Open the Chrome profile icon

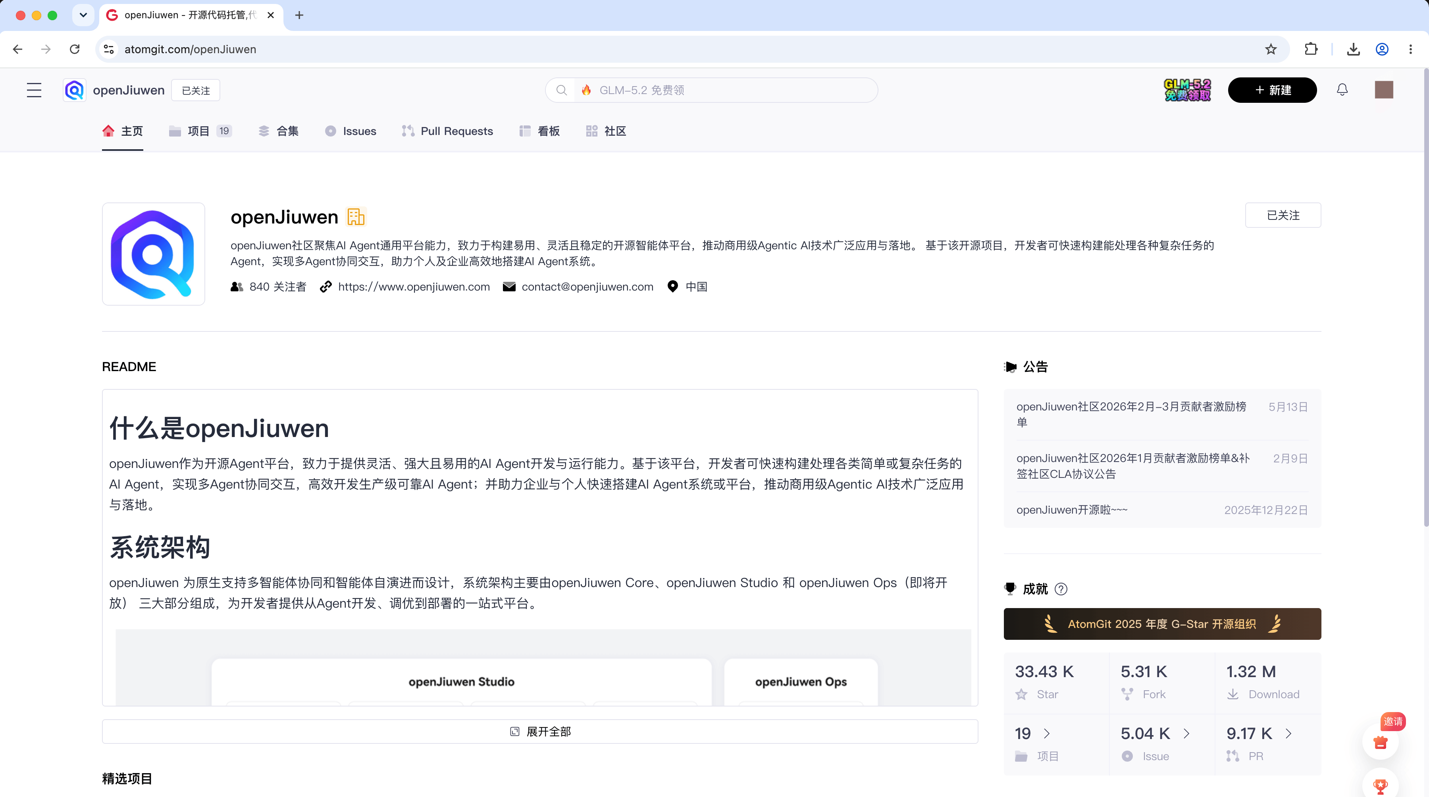click(x=1382, y=49)
